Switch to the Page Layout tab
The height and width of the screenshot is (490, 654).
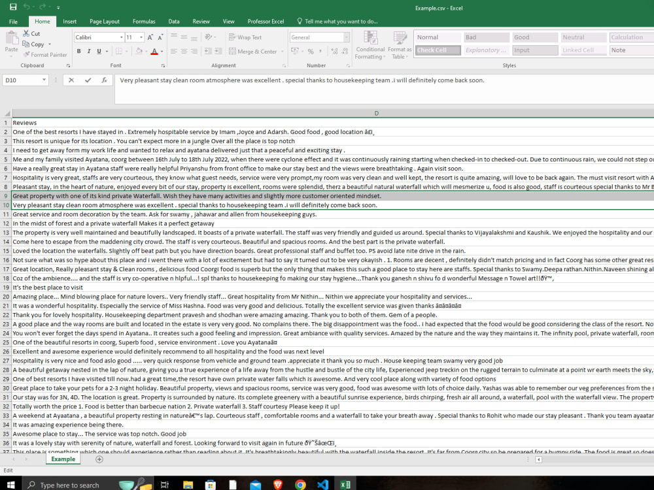click(x=104, y=22)
